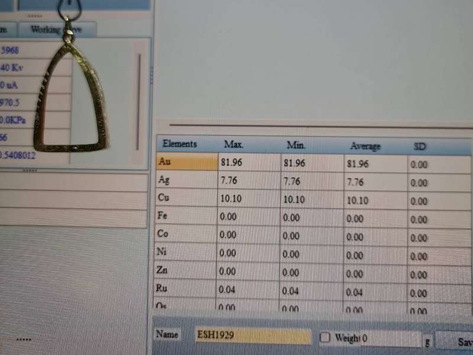Select the Cu element row
Viewport: 473px width, 355px height.
point(186,198)
